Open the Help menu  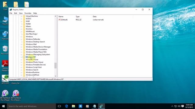tap(35, 13)
